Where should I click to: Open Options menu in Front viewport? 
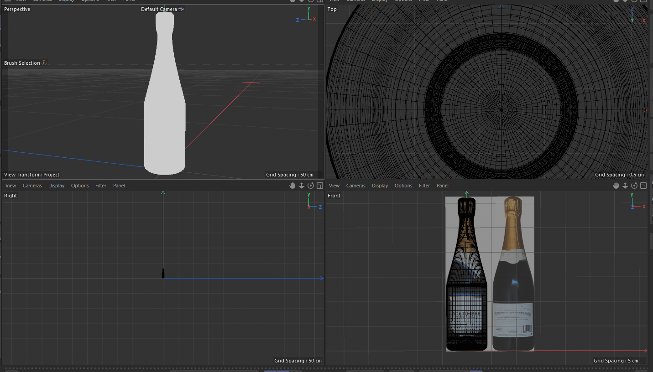tap(403, 186)
